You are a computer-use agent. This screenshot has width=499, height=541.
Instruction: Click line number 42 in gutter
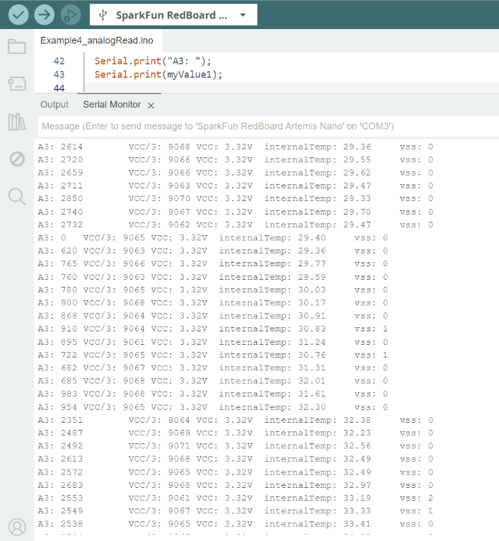pos(59,61)
